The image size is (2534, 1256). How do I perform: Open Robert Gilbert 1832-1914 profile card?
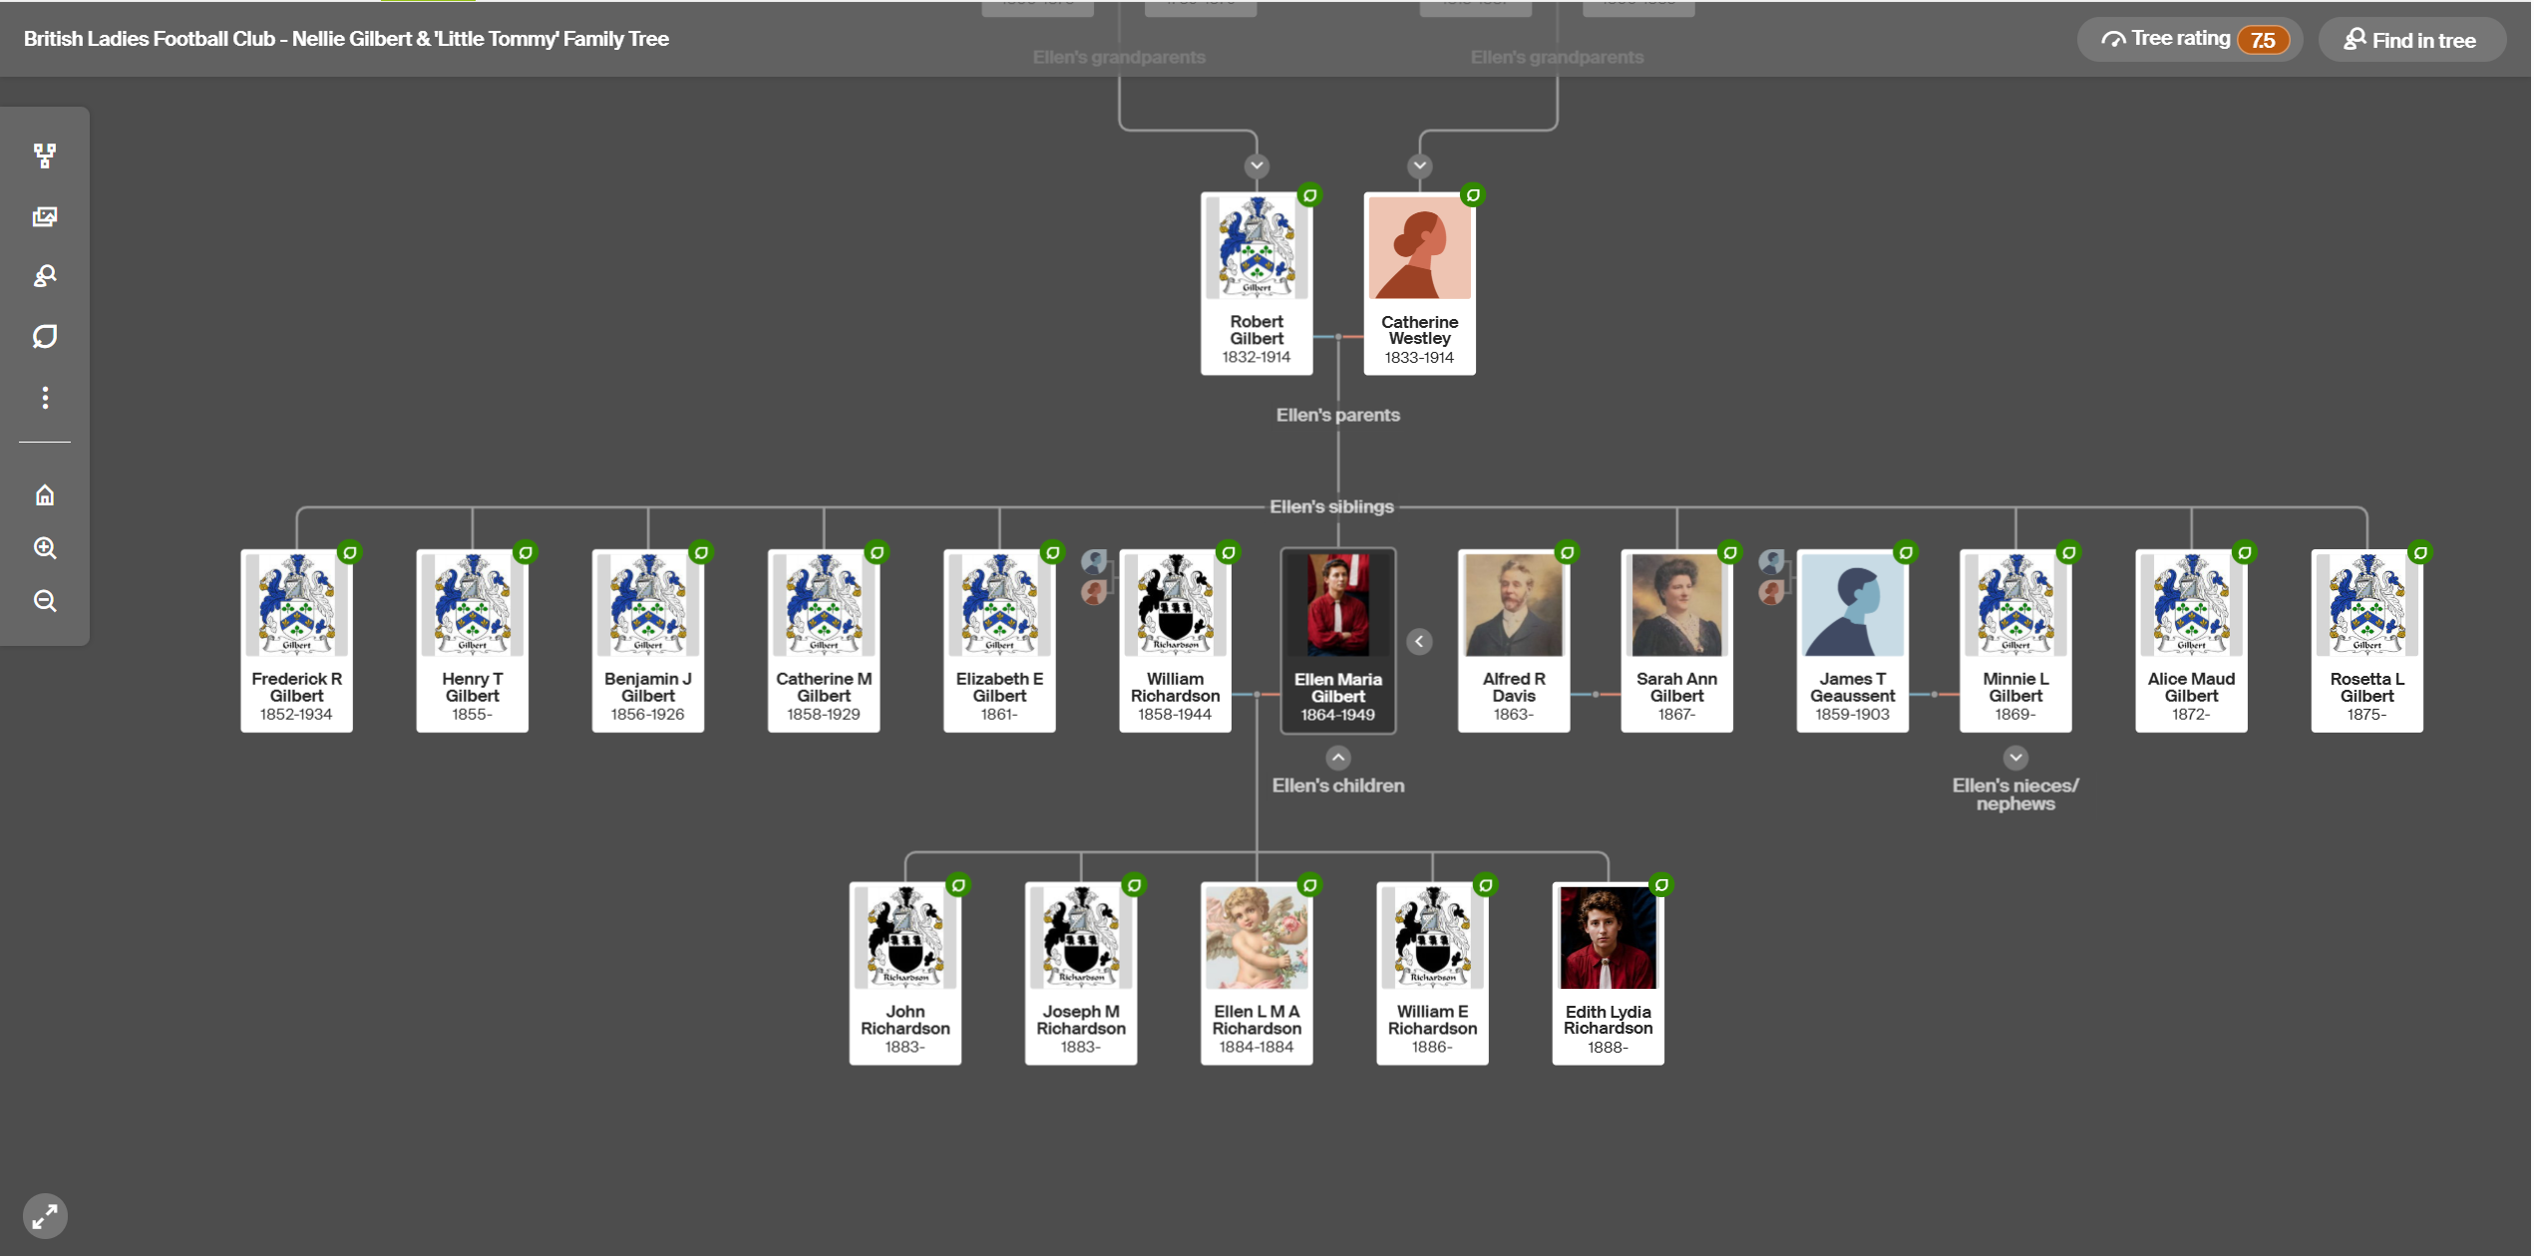1257,283
